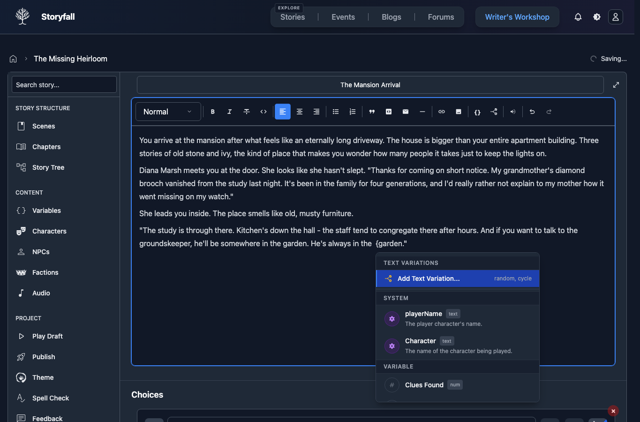Insert a variable using the braces icon
The width and height of the screenshot is (640, 422).
pos(477,112)
